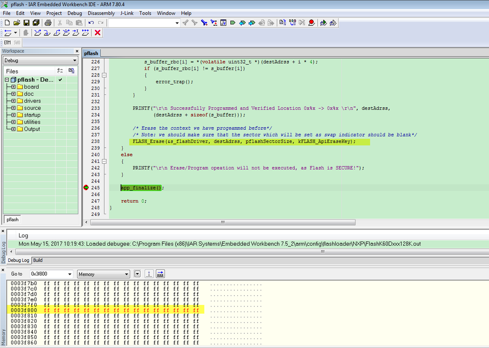Screen dimensions: 489x348
Task: Open the Project menu
Action: [x=54, y=13]
